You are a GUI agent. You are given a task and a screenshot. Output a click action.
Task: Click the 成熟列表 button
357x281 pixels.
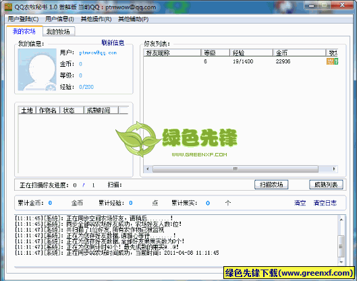[326, 185]
